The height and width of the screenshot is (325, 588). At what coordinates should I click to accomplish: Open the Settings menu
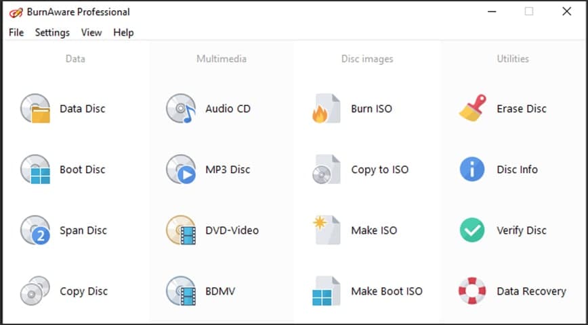pos(52,32)
